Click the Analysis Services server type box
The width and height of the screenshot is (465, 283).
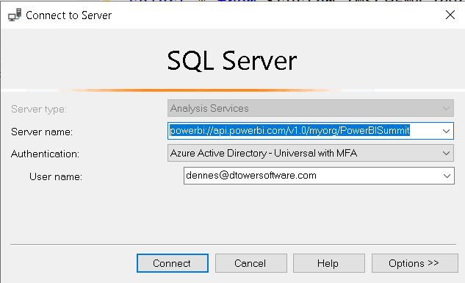click(x=311, y=108)
